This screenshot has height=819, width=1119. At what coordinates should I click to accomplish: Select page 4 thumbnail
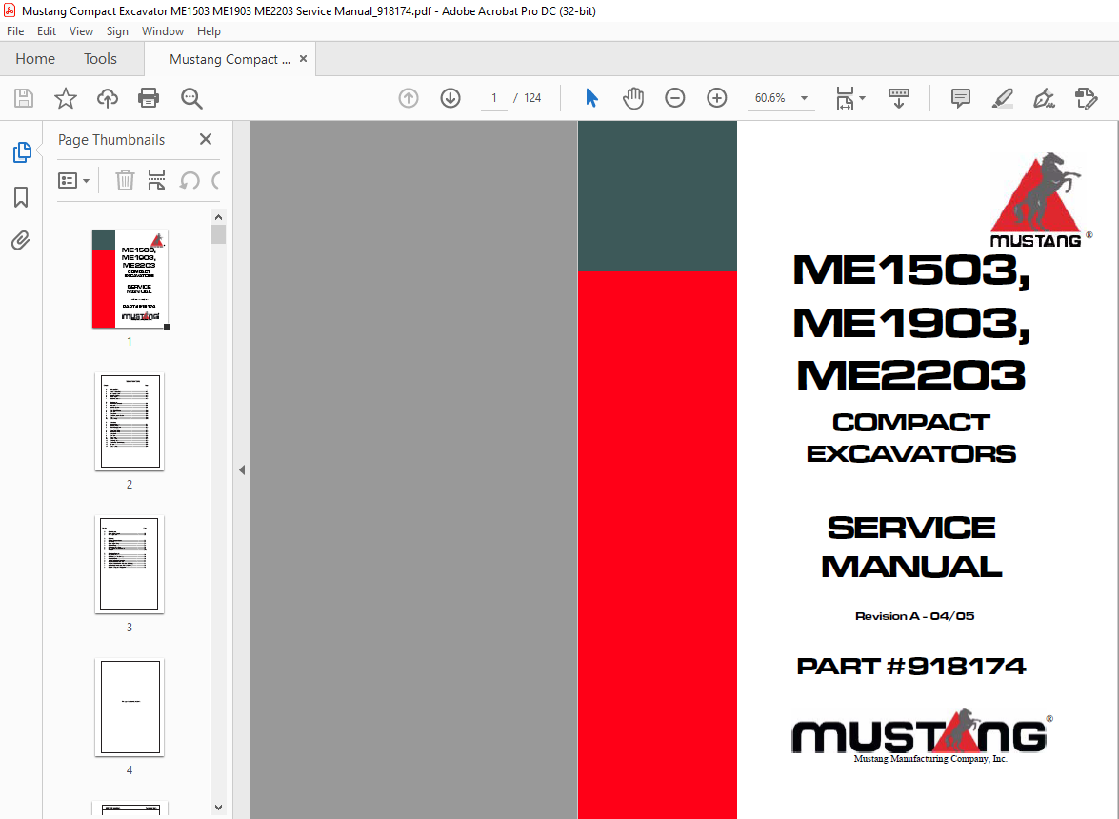coord(130,707)
